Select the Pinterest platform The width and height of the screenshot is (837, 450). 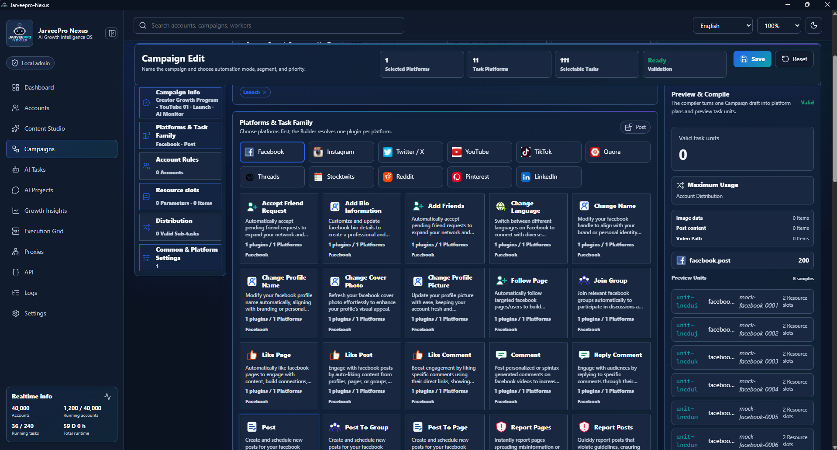(479, 177)
